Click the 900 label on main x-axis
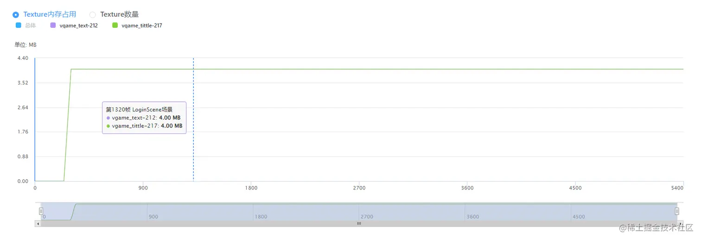This screenshot has width=701, height=240. (x=143, y=188)
